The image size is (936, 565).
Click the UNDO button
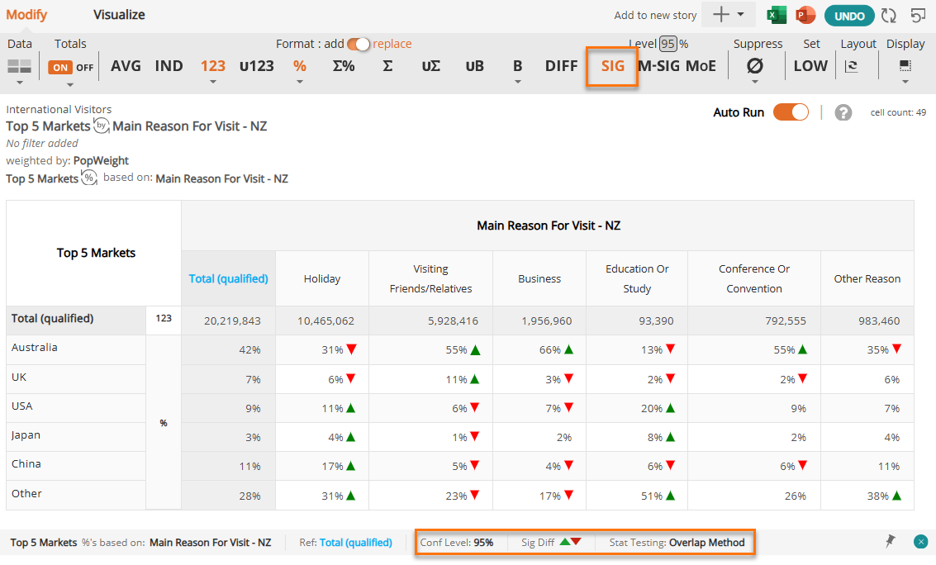click(849, 17)
